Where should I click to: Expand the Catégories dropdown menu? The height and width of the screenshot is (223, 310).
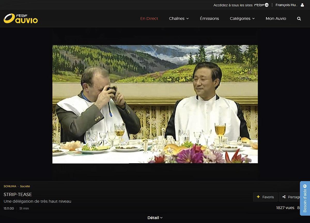click(x=242, y=19)
